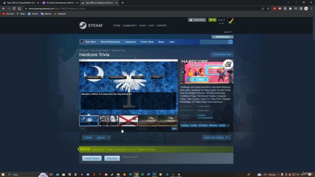
Task: Open Chrome from the taskbar
Action: (136, 175)
